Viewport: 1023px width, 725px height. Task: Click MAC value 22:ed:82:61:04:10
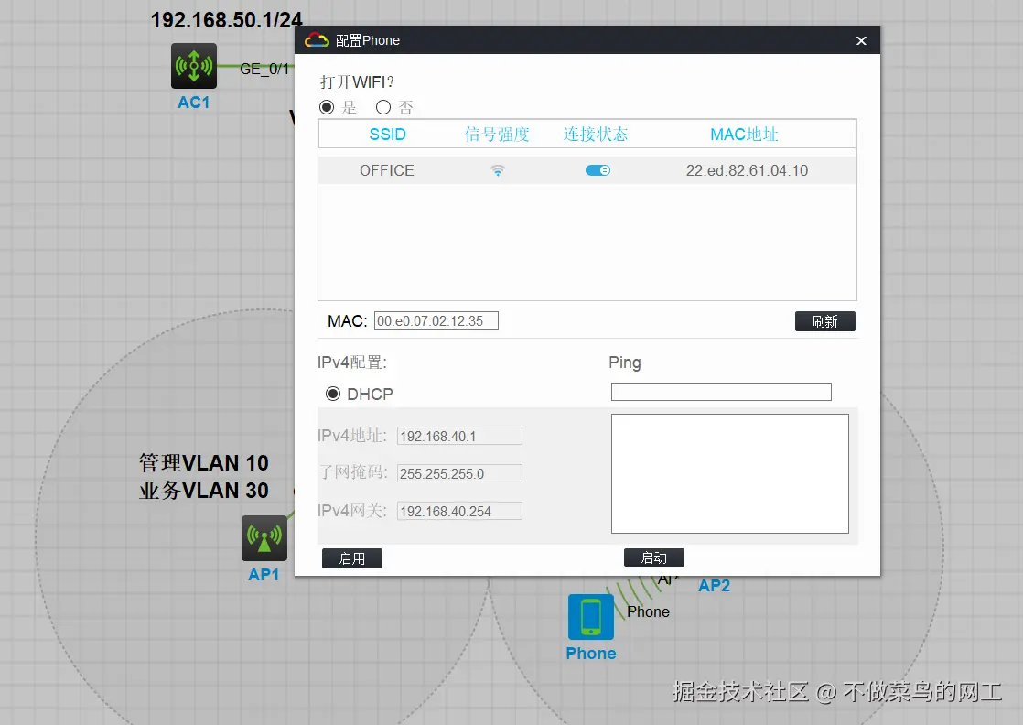(747, 170)
